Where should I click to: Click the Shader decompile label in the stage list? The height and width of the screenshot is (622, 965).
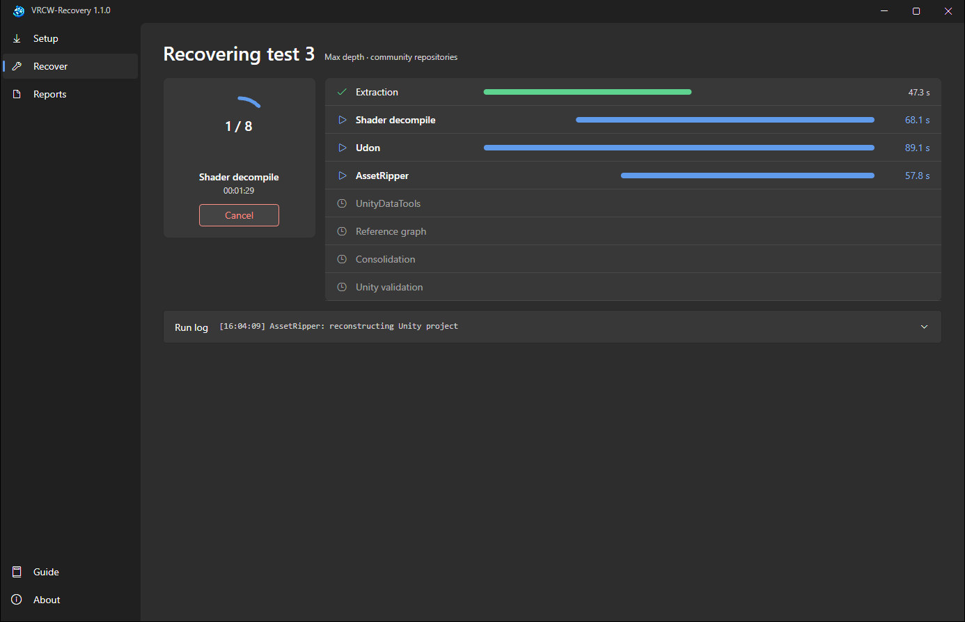click(395, 120)
